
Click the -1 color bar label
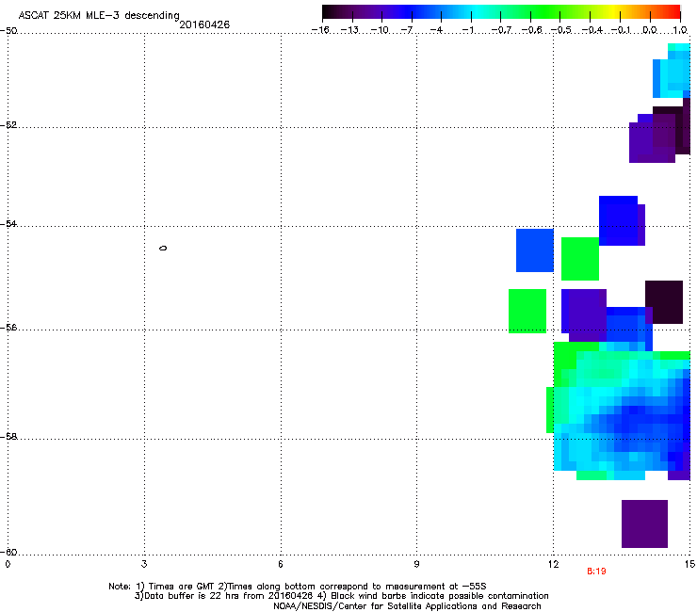point(467,30)
